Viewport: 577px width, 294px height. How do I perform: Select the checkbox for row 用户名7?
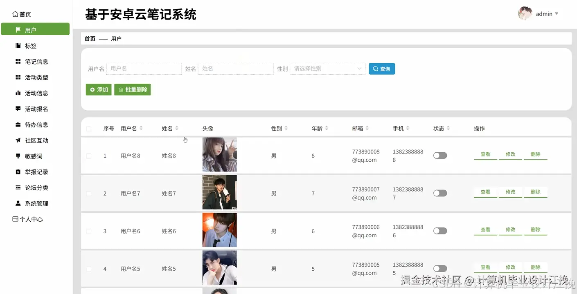(x=89, y=194)
